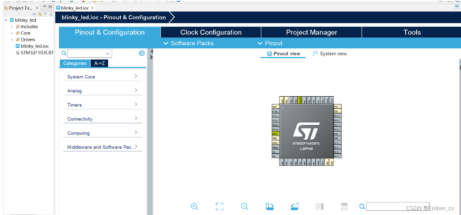Select the blinky_led.ioc editor tab
Screen dimensions: 461x215
[76, 8]
